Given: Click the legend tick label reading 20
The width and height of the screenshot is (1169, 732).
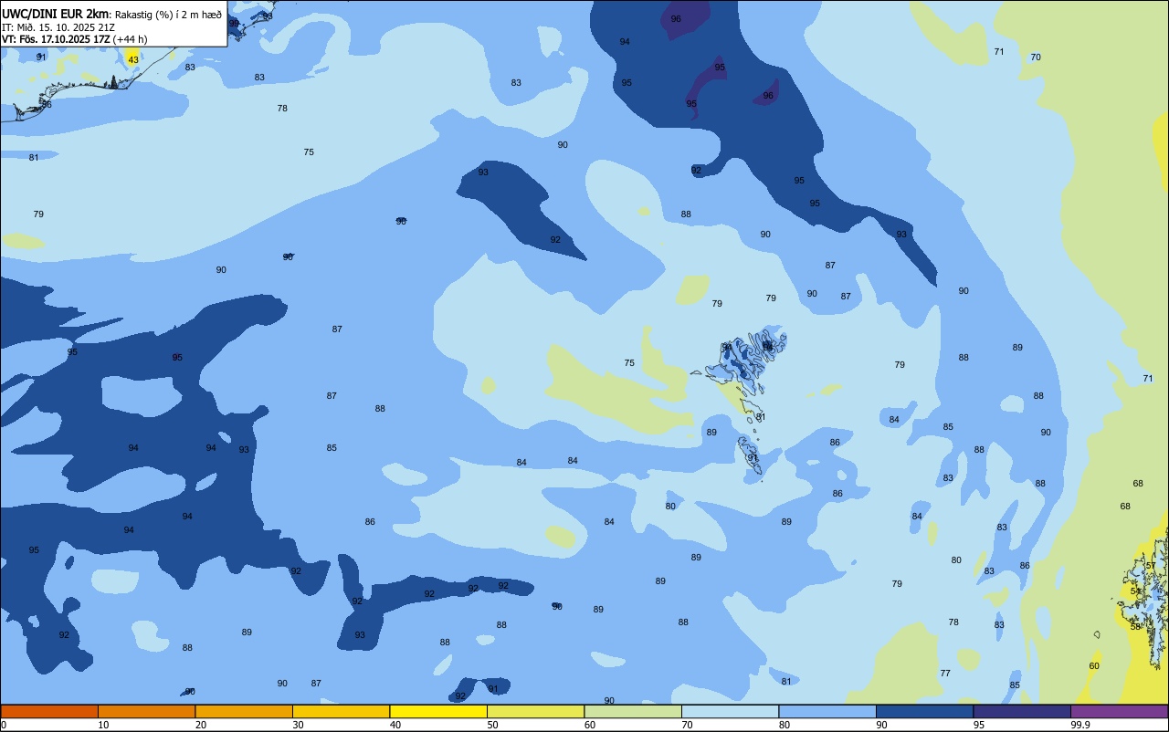Looking at the screenshot, I should point(201,725).
